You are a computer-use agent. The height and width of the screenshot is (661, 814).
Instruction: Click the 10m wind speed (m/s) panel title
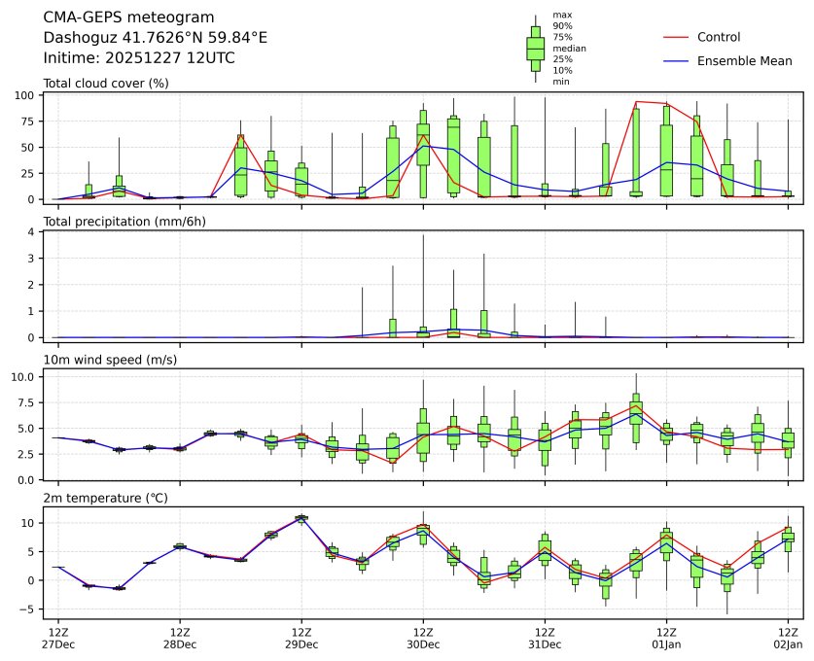click(112, 360)
